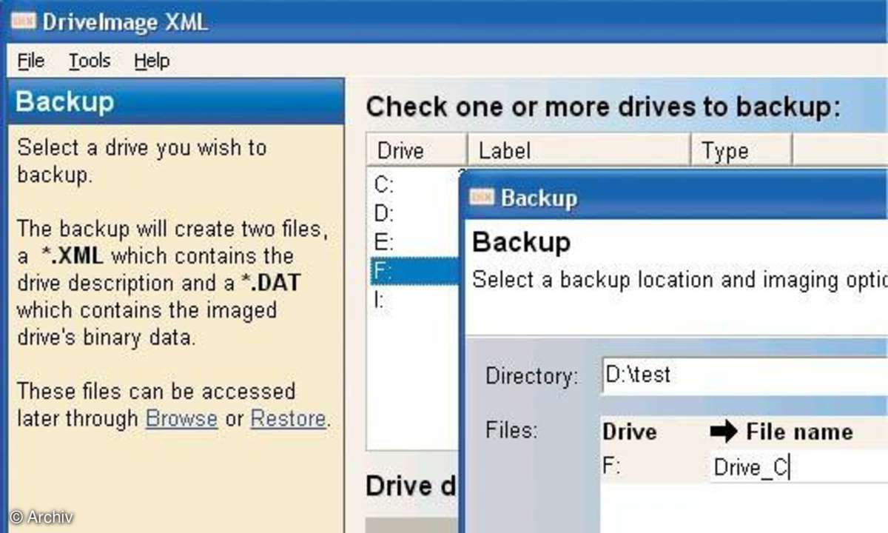Image resolution: width=888 pixels, height=533 pixels.
Task: Click the Drive header in Files table
Action: coord(630,432)
